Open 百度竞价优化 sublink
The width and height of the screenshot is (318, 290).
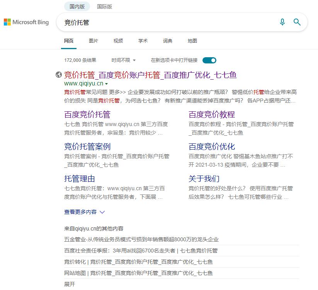212,147
